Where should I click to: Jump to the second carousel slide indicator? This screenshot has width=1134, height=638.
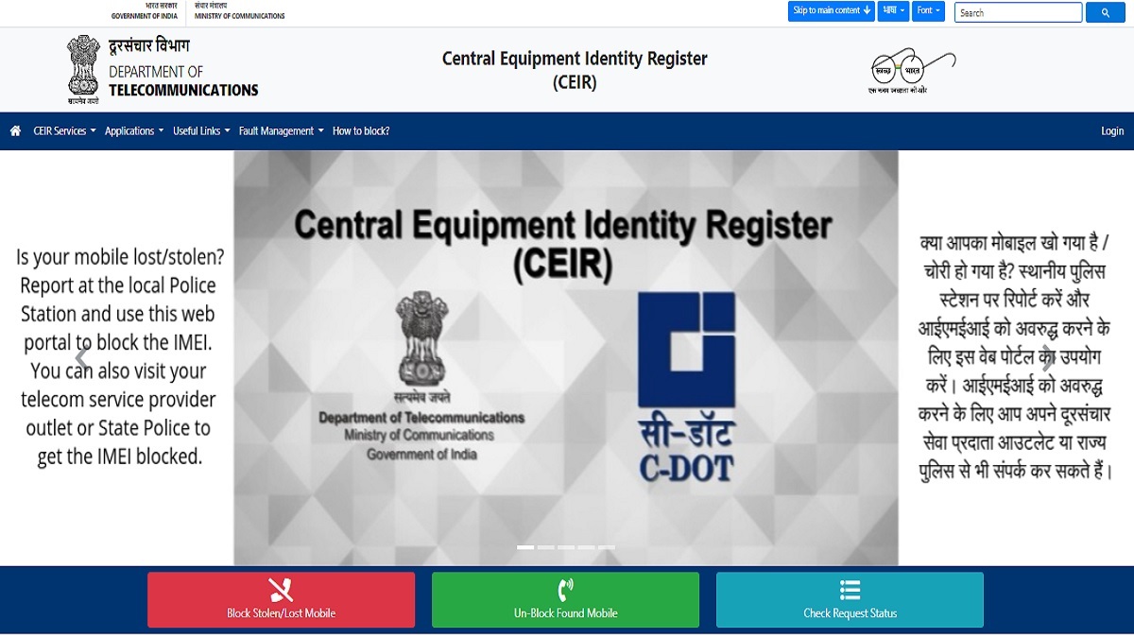(x=545, y=547)
